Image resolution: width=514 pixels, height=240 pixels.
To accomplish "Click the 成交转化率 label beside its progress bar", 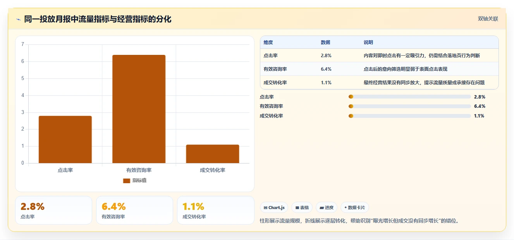I will point(271,116).
